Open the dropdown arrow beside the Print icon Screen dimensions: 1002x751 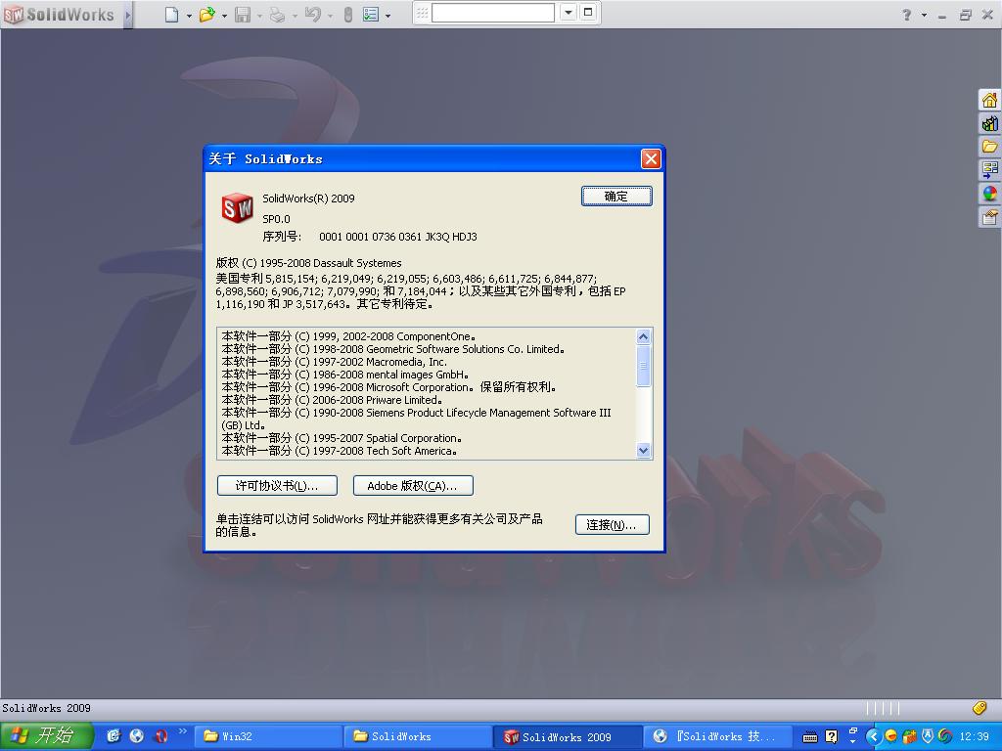295,16
